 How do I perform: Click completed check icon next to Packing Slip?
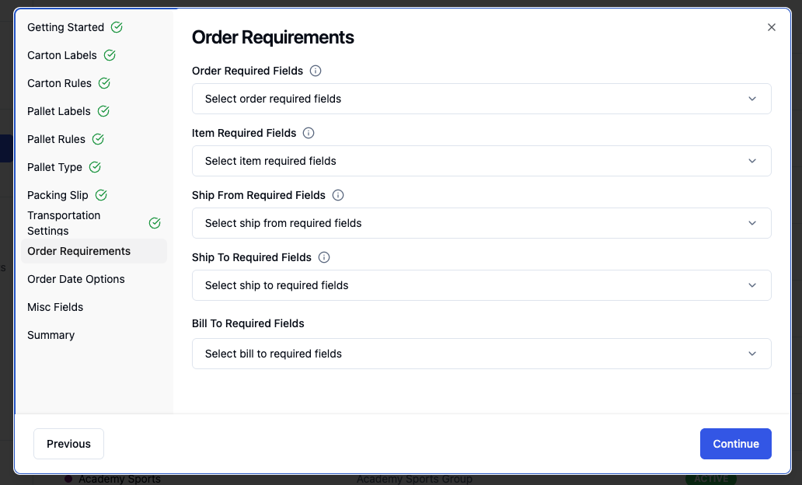(101, 195)
